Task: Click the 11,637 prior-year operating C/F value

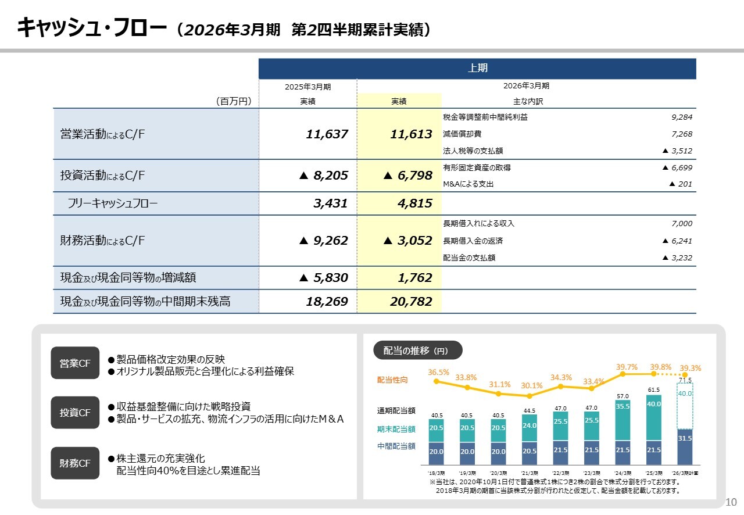Action: click(327, 134)
